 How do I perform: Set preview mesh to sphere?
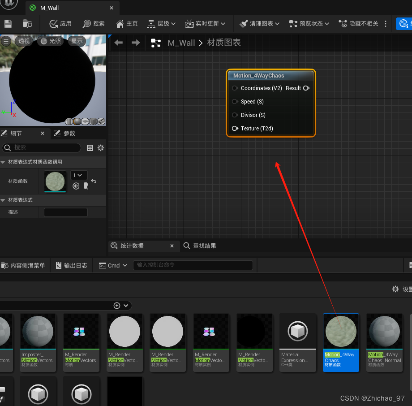[77, 121]
